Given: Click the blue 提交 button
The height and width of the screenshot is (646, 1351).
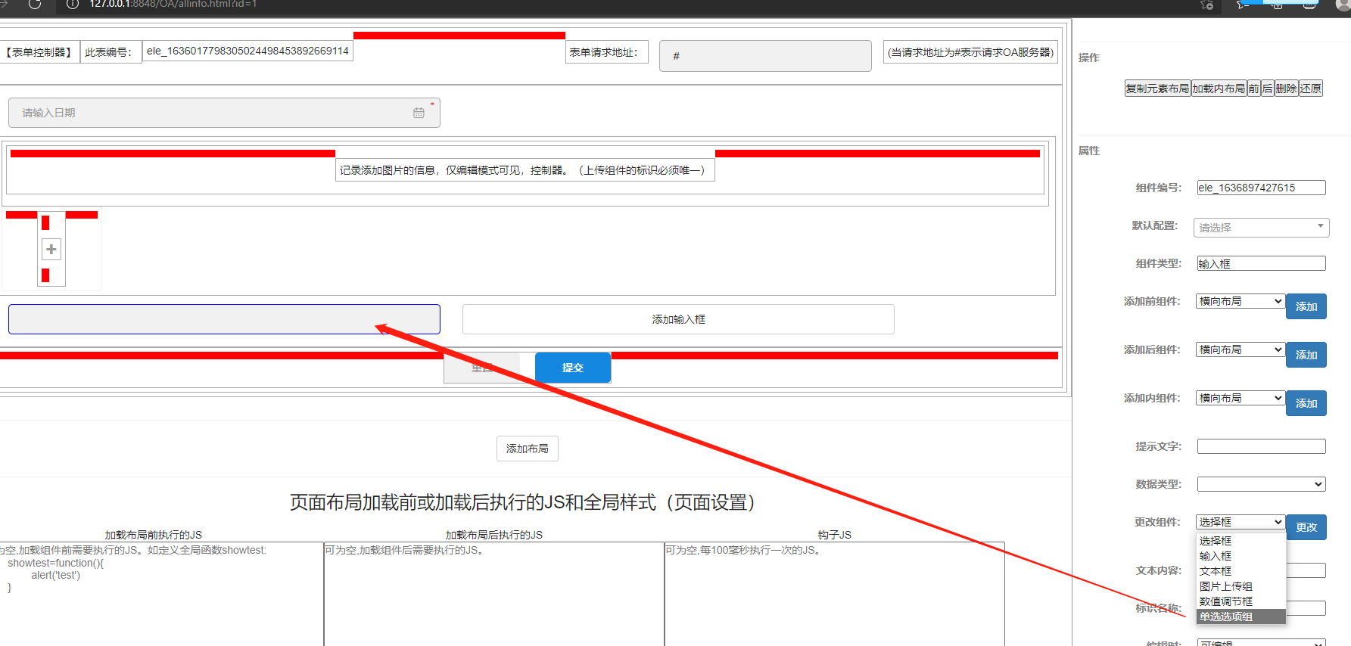Looking at the screenshot, I should pyautogui.click(x=573, y=368).
